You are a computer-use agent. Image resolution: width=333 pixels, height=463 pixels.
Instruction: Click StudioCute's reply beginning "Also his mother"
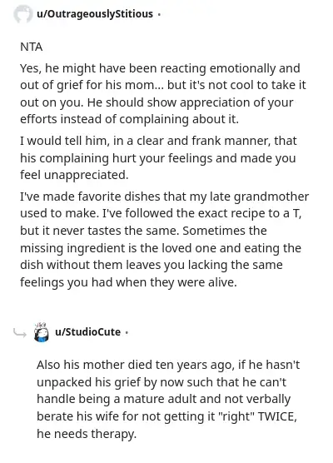(168, 399)
